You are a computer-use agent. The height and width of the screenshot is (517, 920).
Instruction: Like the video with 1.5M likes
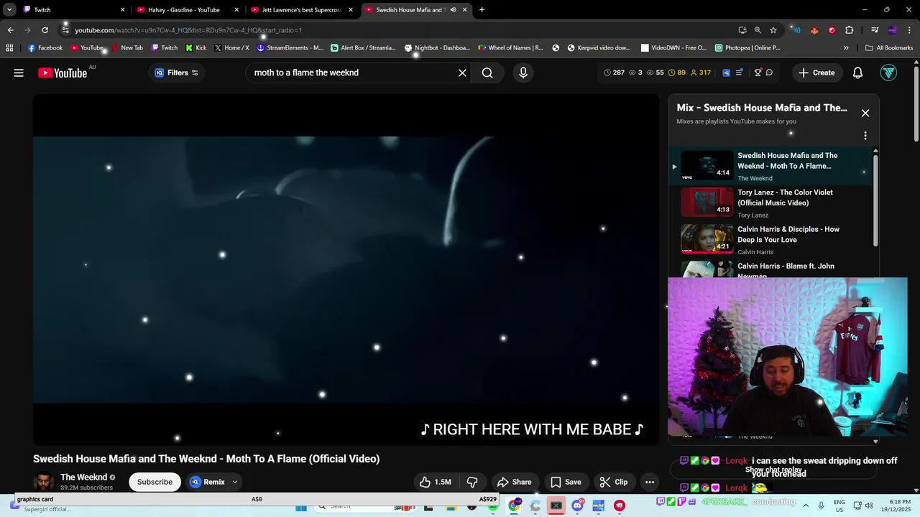435,482
